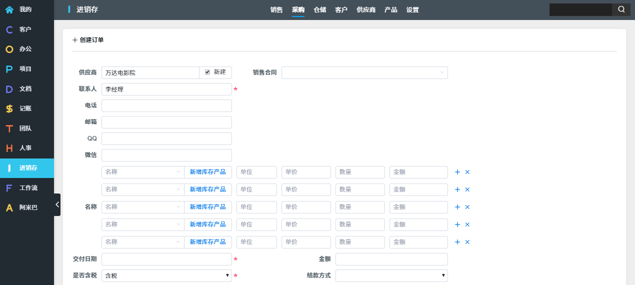Delete the third product row via X icon

click(x=467, y=207)
